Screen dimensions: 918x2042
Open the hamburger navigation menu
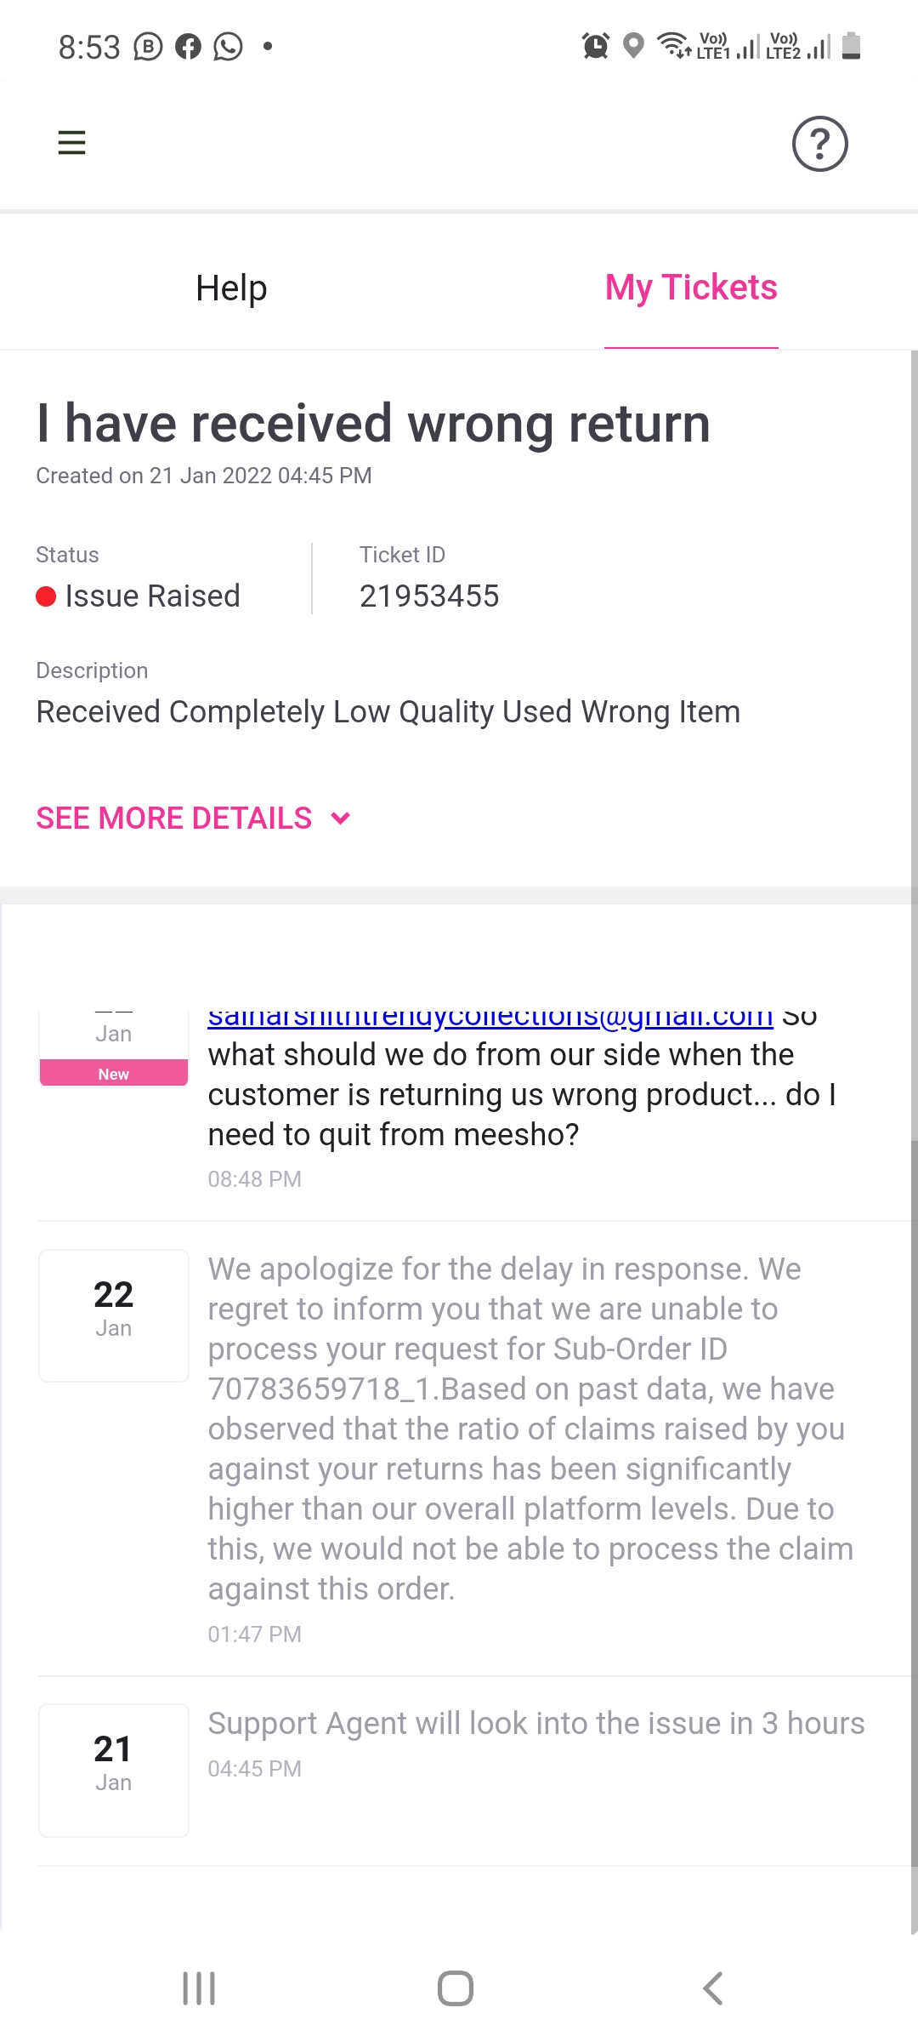[x=71, y=143]
